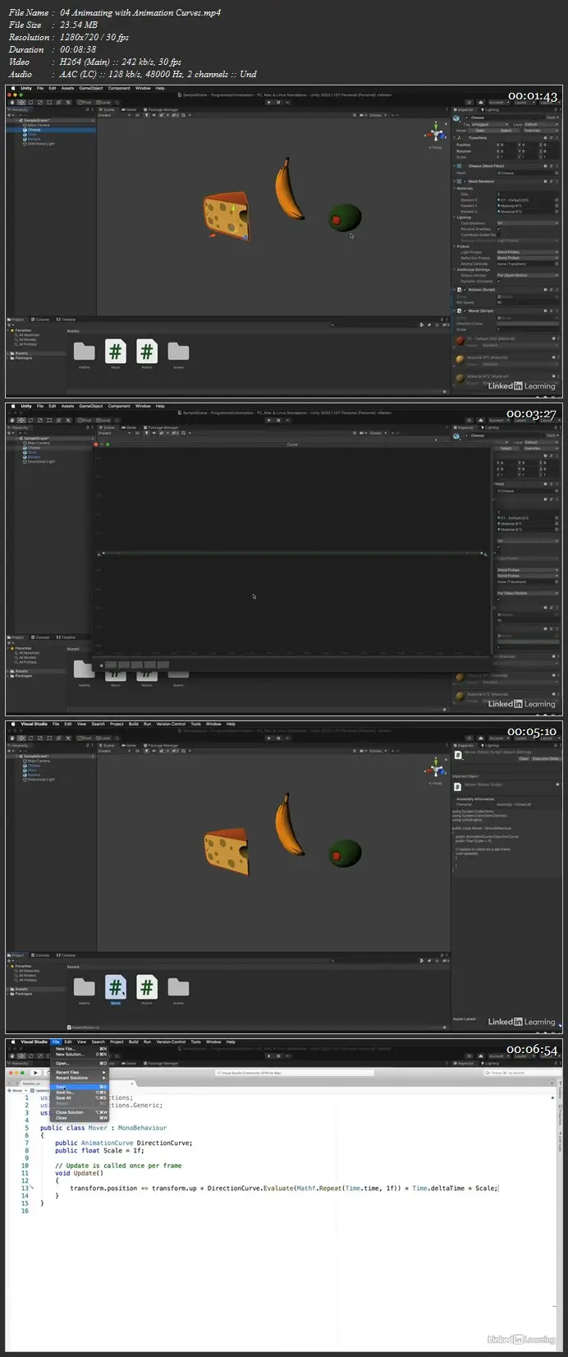Viewport: 568px width, 1357px height.
Task: Select Rotator script asset in 00:05:10 frame
Action: pos(146,988)
